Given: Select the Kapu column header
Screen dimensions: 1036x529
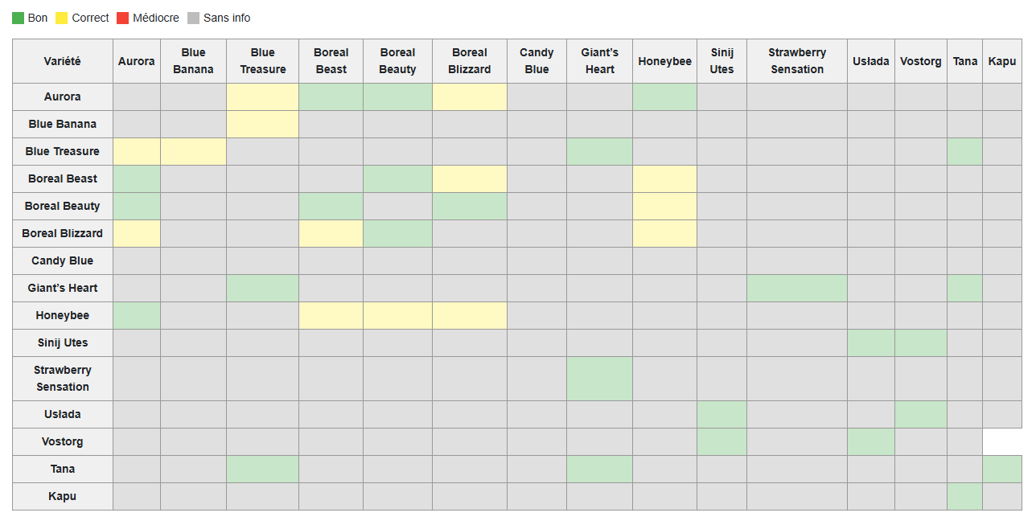Looking at the screenshot, I should (1001, 61).
